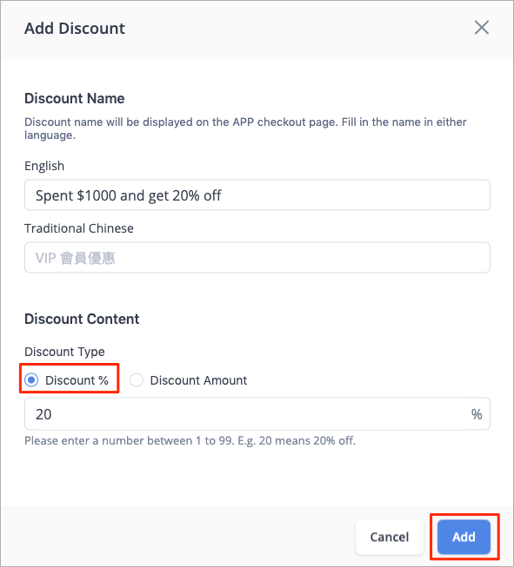
Task: Click the % suffix in value field
Action: [477, 414]
